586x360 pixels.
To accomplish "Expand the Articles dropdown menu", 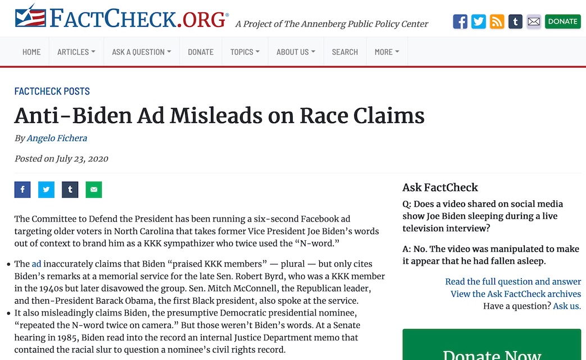I will pyautogui.click(x=76, y=52).
